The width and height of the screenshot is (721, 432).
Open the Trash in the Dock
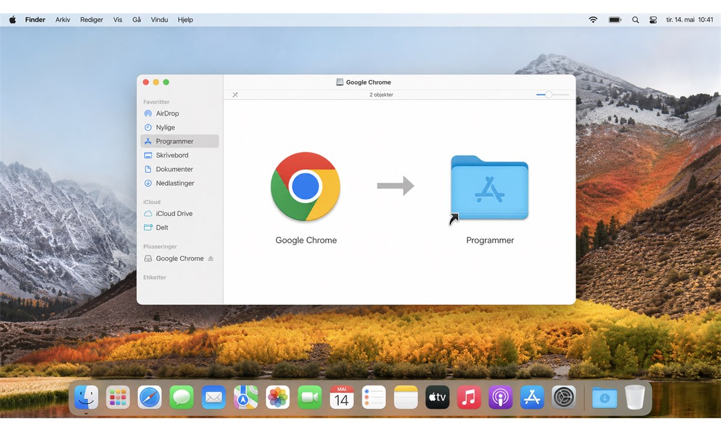(634, 397)
